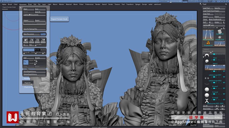Click Load Tools From Project
Screen dimensions: 229x128
pyautogui.click(x=214, y=11)
